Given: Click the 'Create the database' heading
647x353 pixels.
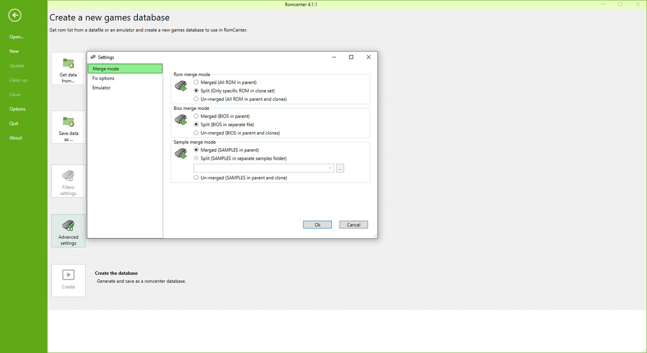Looking at the screenshot, I should click(116, 273).
